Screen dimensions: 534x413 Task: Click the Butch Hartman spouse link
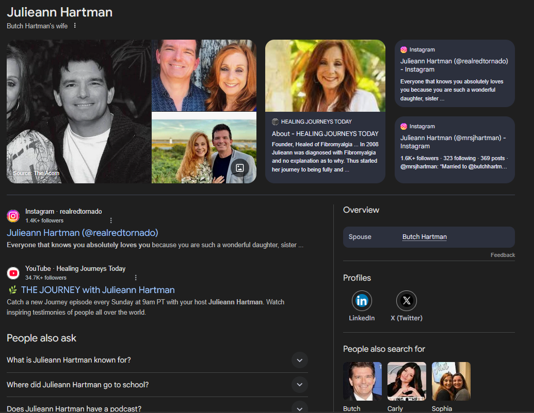[x=424, y=236]
